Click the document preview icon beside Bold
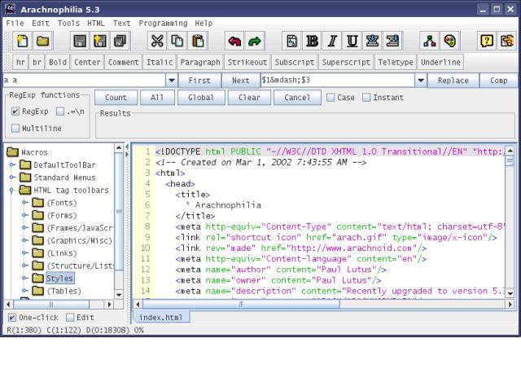 tap(291, 42)
